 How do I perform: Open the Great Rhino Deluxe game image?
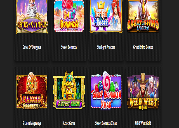click(x=143, y=16)
